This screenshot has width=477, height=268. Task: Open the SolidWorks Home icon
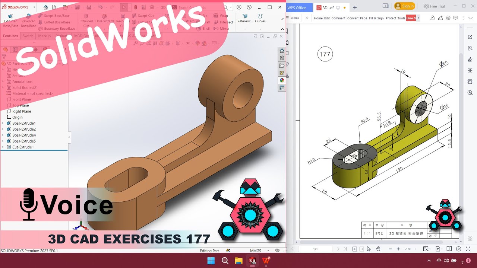45,7
